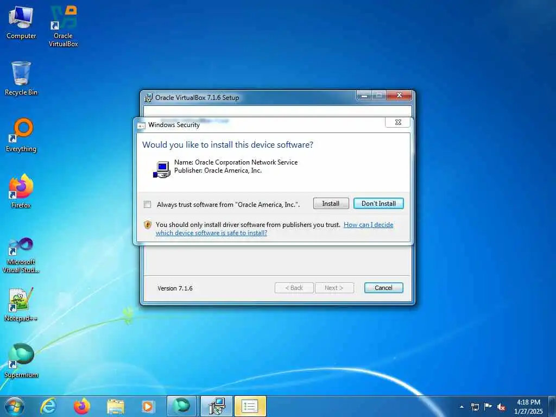Viewport: 556px width, 417px height.
Task: Launch Internet Explorer from the taskbar
Action: (48, 406)
